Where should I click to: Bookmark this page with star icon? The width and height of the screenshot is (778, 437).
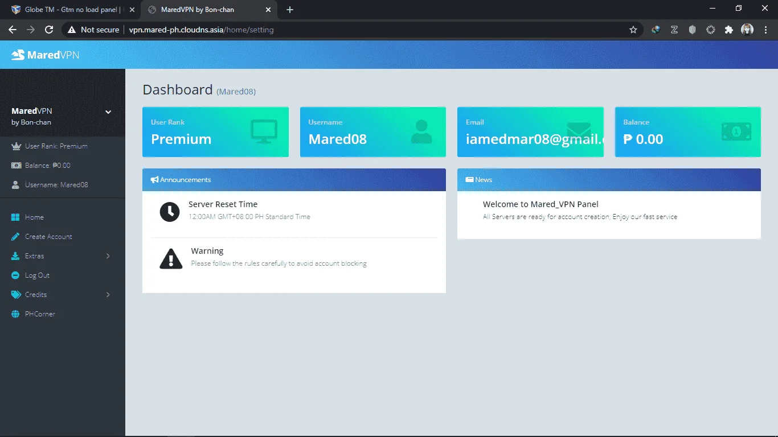[633, 30]
